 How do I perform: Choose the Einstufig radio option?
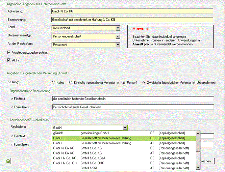click(x=71, y=82)
